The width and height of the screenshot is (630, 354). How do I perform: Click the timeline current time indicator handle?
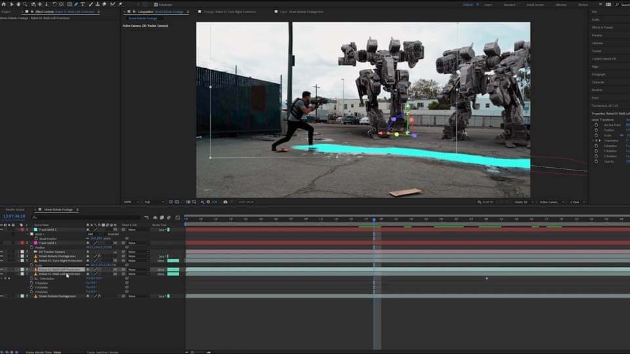pyautogui.click(x=374, y=220)
